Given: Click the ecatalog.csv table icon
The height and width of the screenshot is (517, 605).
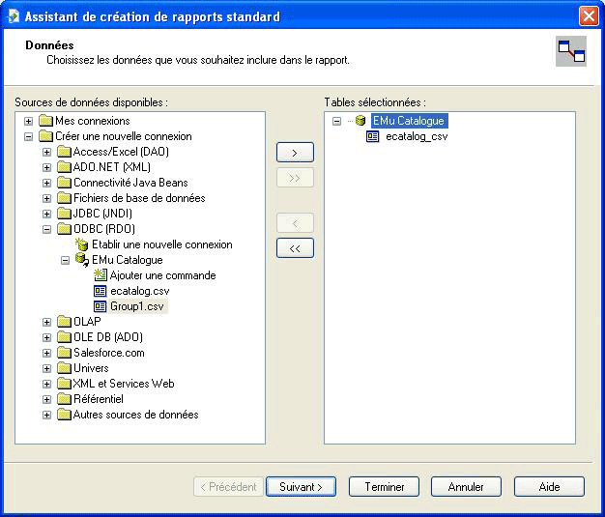Looking at the screenshot, I should (x=101, y=291).
